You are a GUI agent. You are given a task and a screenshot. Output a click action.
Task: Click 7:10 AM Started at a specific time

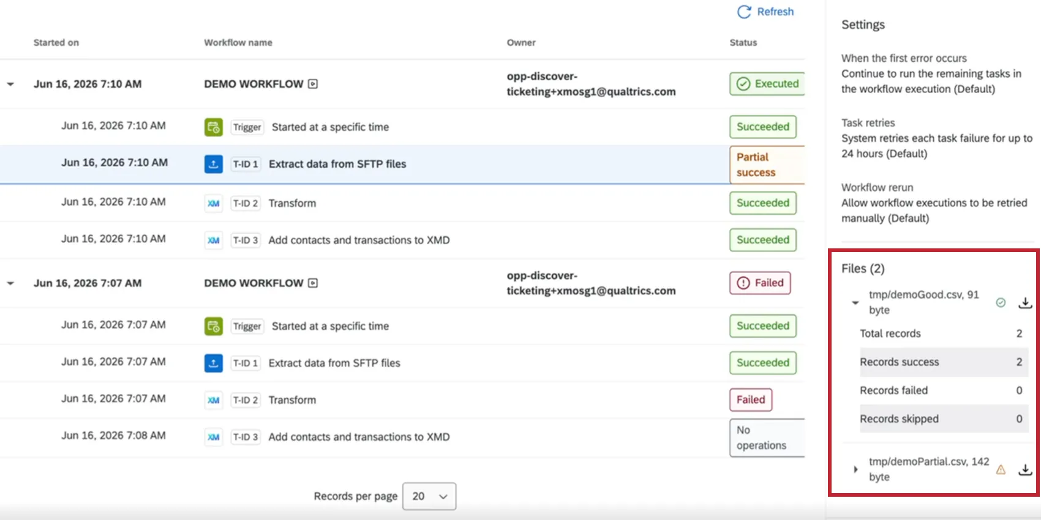tap(330, 127)
